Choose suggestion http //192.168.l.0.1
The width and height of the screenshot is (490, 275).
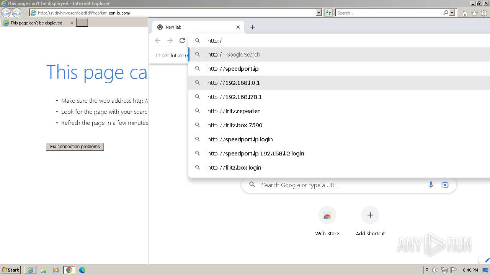[339, 83]
